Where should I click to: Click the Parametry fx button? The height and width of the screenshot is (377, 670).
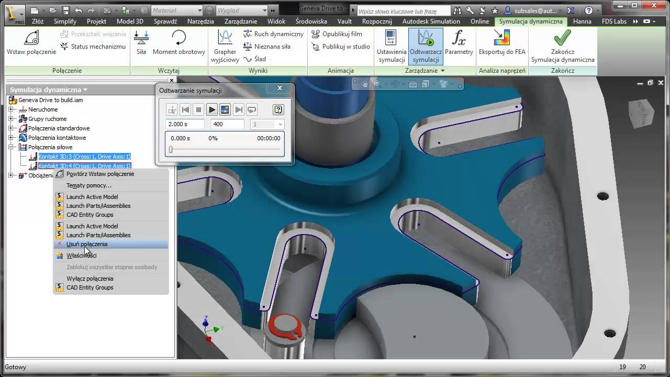pyautogui.click(x=459, y=42)
